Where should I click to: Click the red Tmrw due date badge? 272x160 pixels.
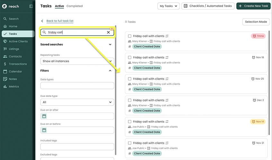[258, 36]
